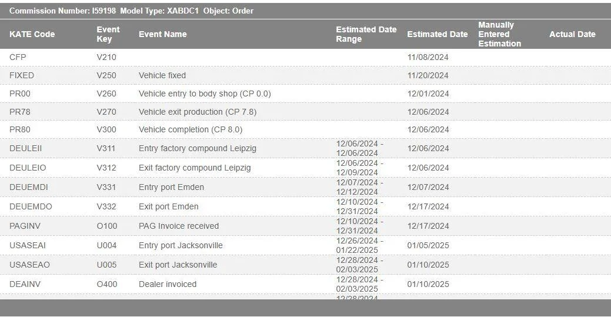The width and height of the screenshot is (611, 317).
Task: Select Vehicle entry to body shop row
Action: [x=204, y=94]
